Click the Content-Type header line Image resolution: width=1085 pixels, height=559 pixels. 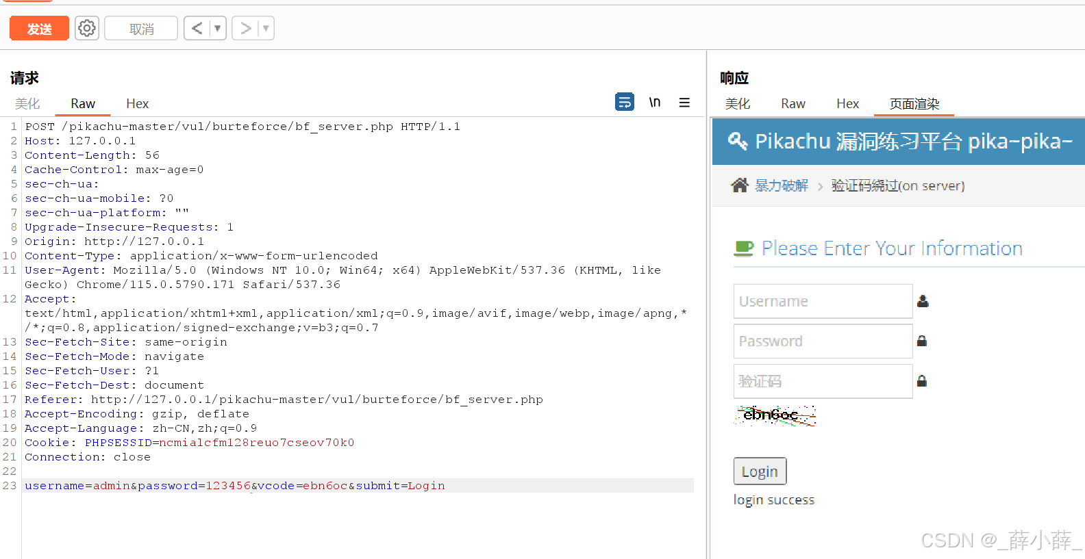click(201, 256)
